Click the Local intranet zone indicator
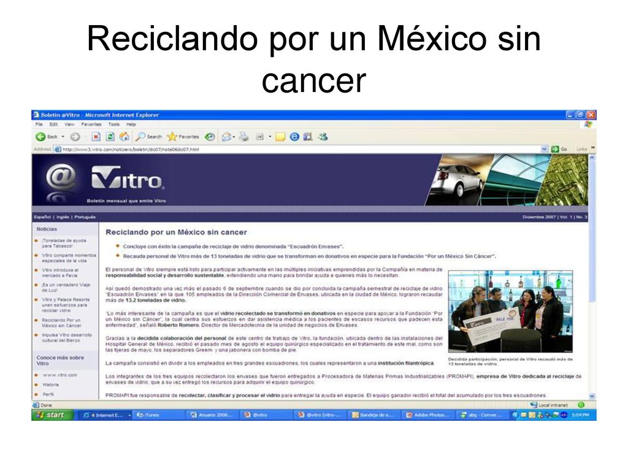This screenshot has width=628, height=471. (x=548, y=405)
